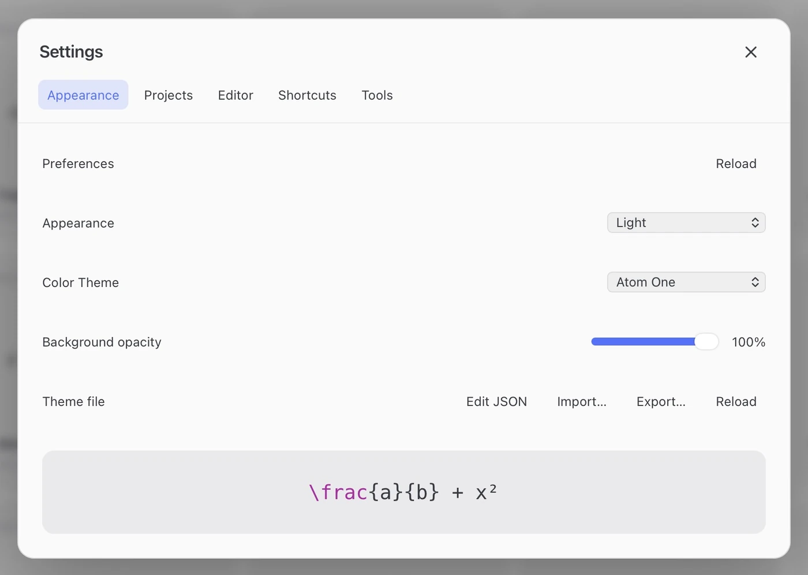Click the Import... theme file button

click(x=582, y=401)
